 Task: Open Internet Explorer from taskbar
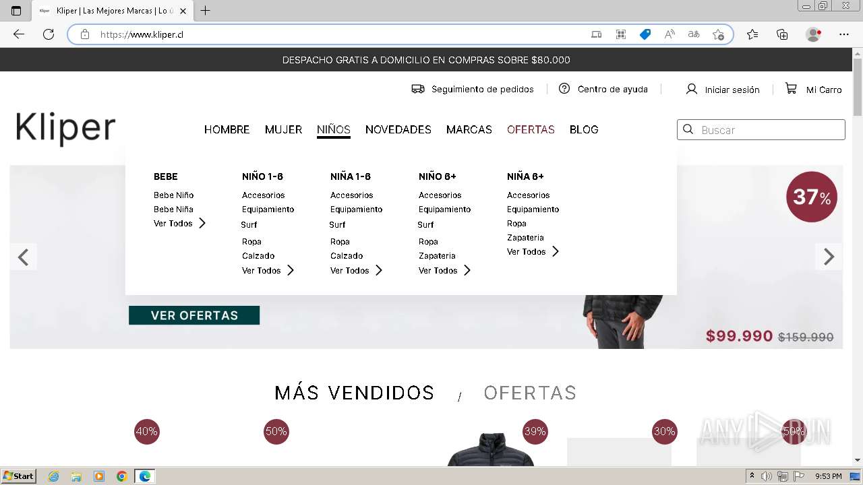pyautogui.click(x=54, y=476)
